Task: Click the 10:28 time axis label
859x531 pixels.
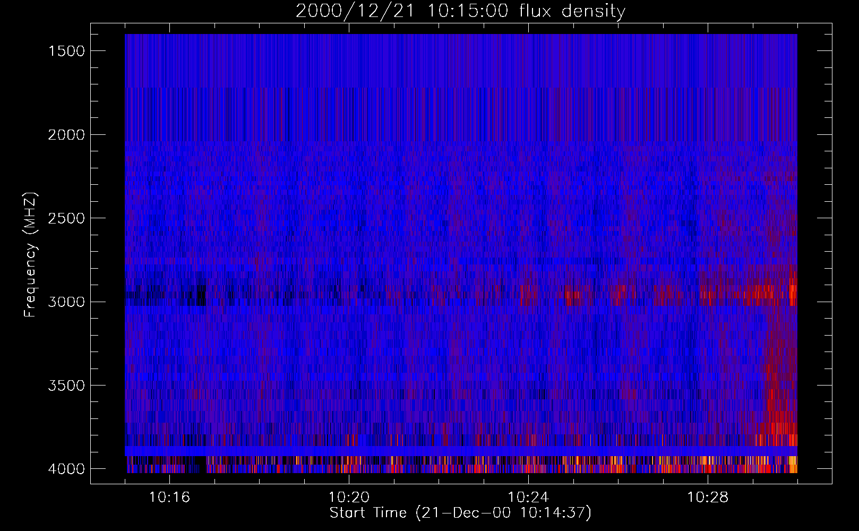Action: [x=708, y=498]
